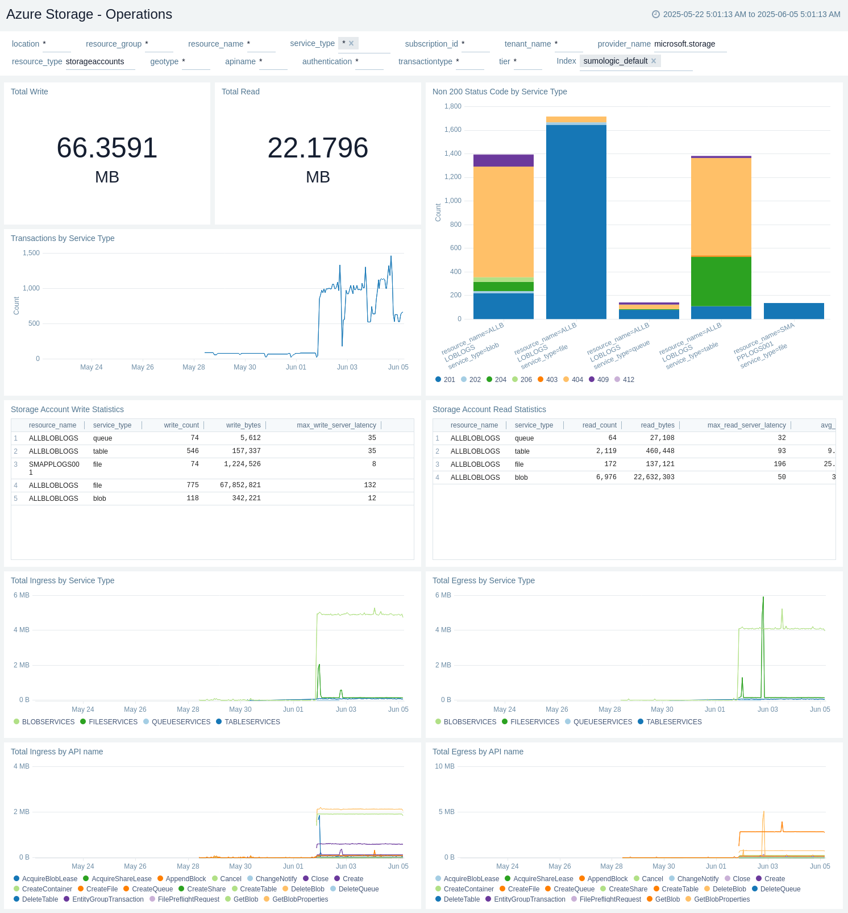The width and height of the screenshot is (848, 913).
Task: Toggle the 412 status code legend item
Action: (x=625, y=380)
